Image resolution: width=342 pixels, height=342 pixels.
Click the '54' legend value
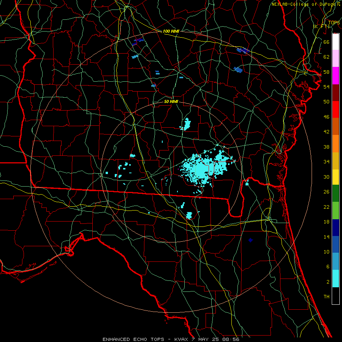(326, 87)
